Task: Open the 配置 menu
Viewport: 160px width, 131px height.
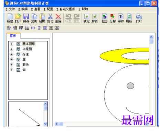Action: [x=48, y=9]
